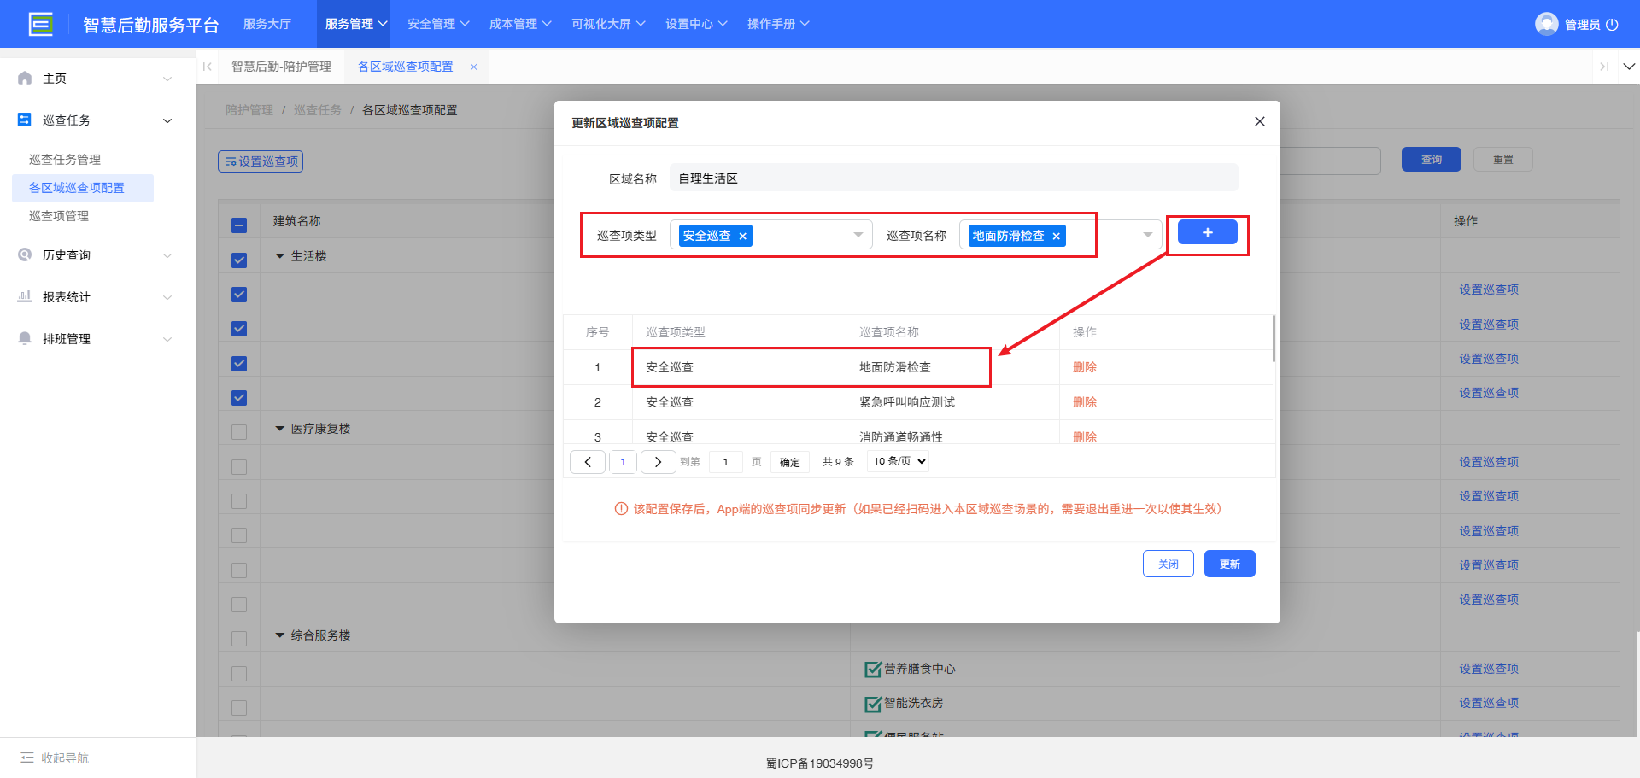Click the tab scroll-right arrow icon
The height and width of the screenshot is (778, 1640).
pyautogui.click(x=1604, y=67)
